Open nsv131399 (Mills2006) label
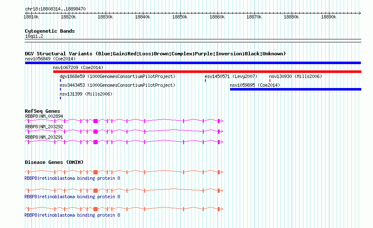 [86, 94]
